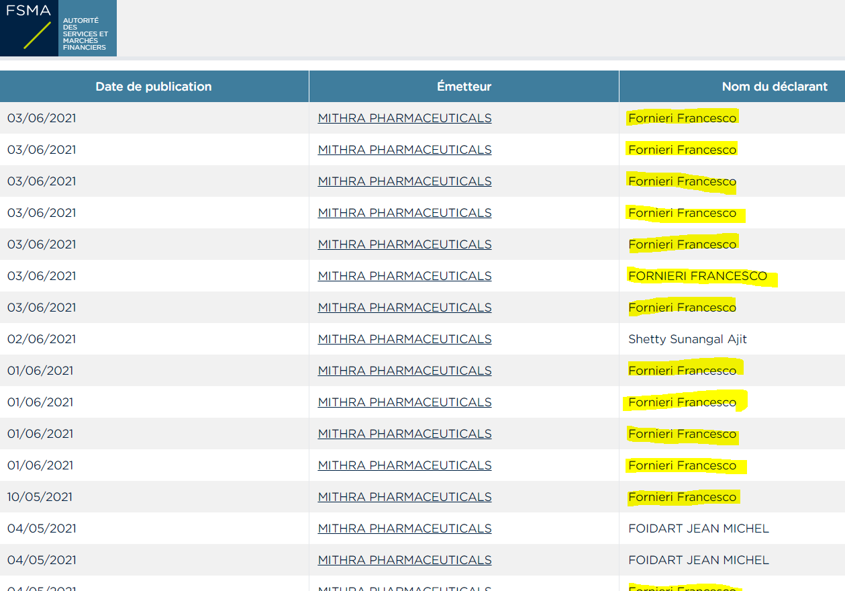Click the uppercase FORNIERI FRANCESCO name

point(697,276)
